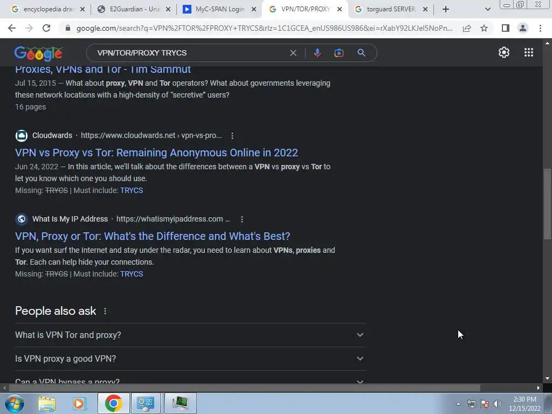The image size is (552, 414).
Task: Click the horizontal scroll right arrow
Action: point(539,388)
